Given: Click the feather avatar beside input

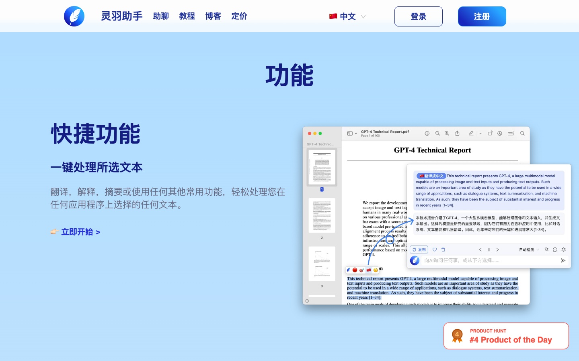Looking at the screenshot, I should click(x=415, y=260).
